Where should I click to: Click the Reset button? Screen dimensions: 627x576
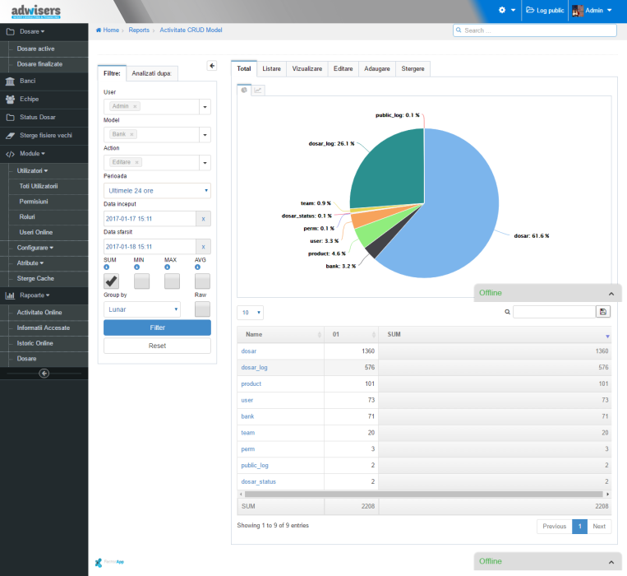(157, 346)
